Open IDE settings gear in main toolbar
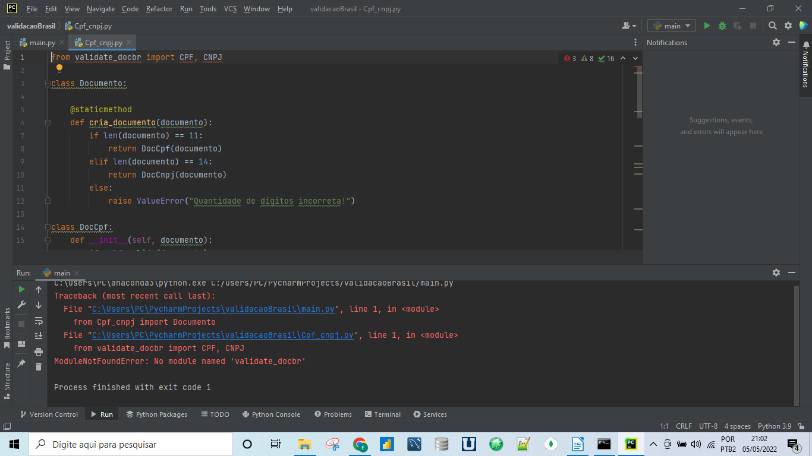The height and width of the screenshot is (456, 812). (x=788, y=26)
